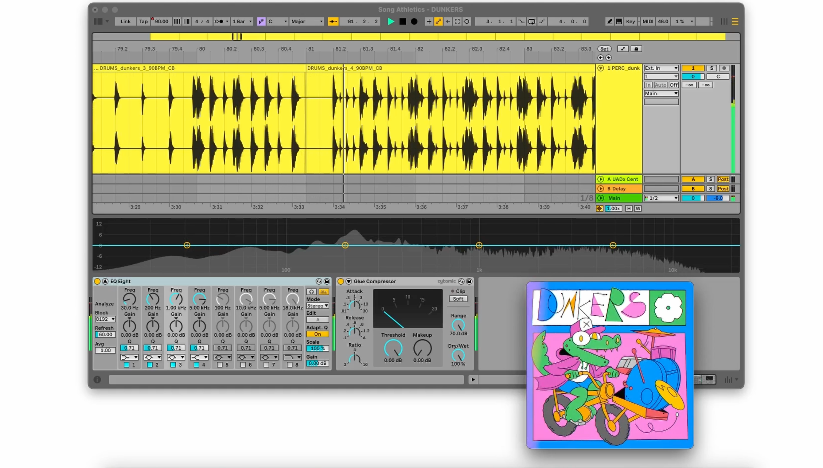823x468 pixels.
Task: Click the Tap tempo button
Action: [x=143, y=21]
